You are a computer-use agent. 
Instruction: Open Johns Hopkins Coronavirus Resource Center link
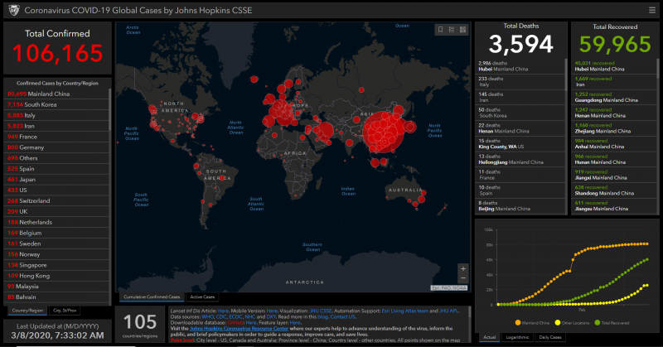239,329
